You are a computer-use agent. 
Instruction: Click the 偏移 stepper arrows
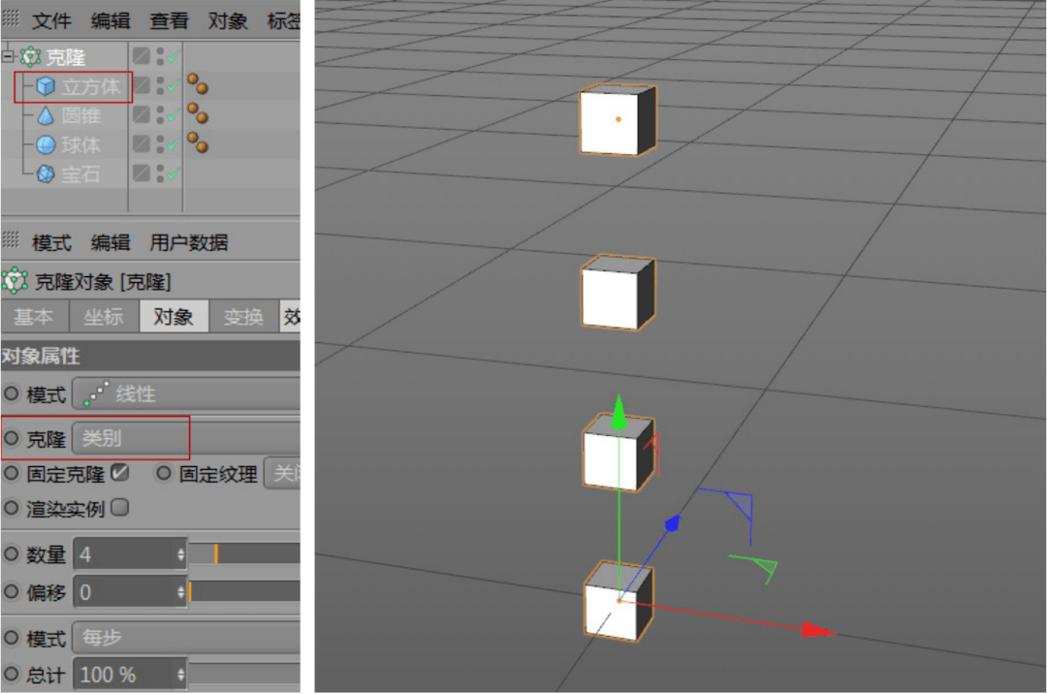(181, 592)
